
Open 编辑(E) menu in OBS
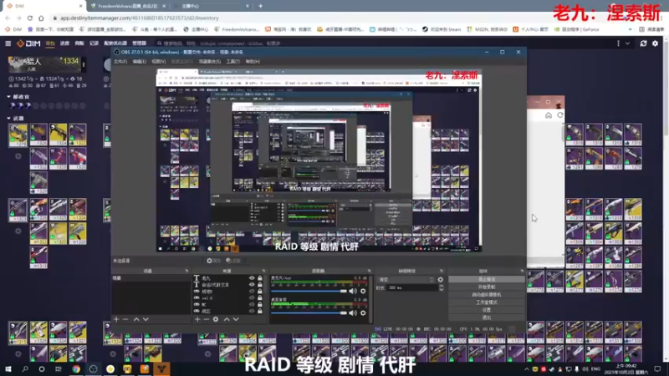pyautogui.click(x=139, y=61)
